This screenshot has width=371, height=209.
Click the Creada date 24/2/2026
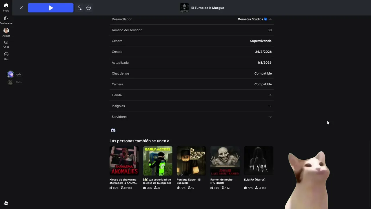point(263,52)
